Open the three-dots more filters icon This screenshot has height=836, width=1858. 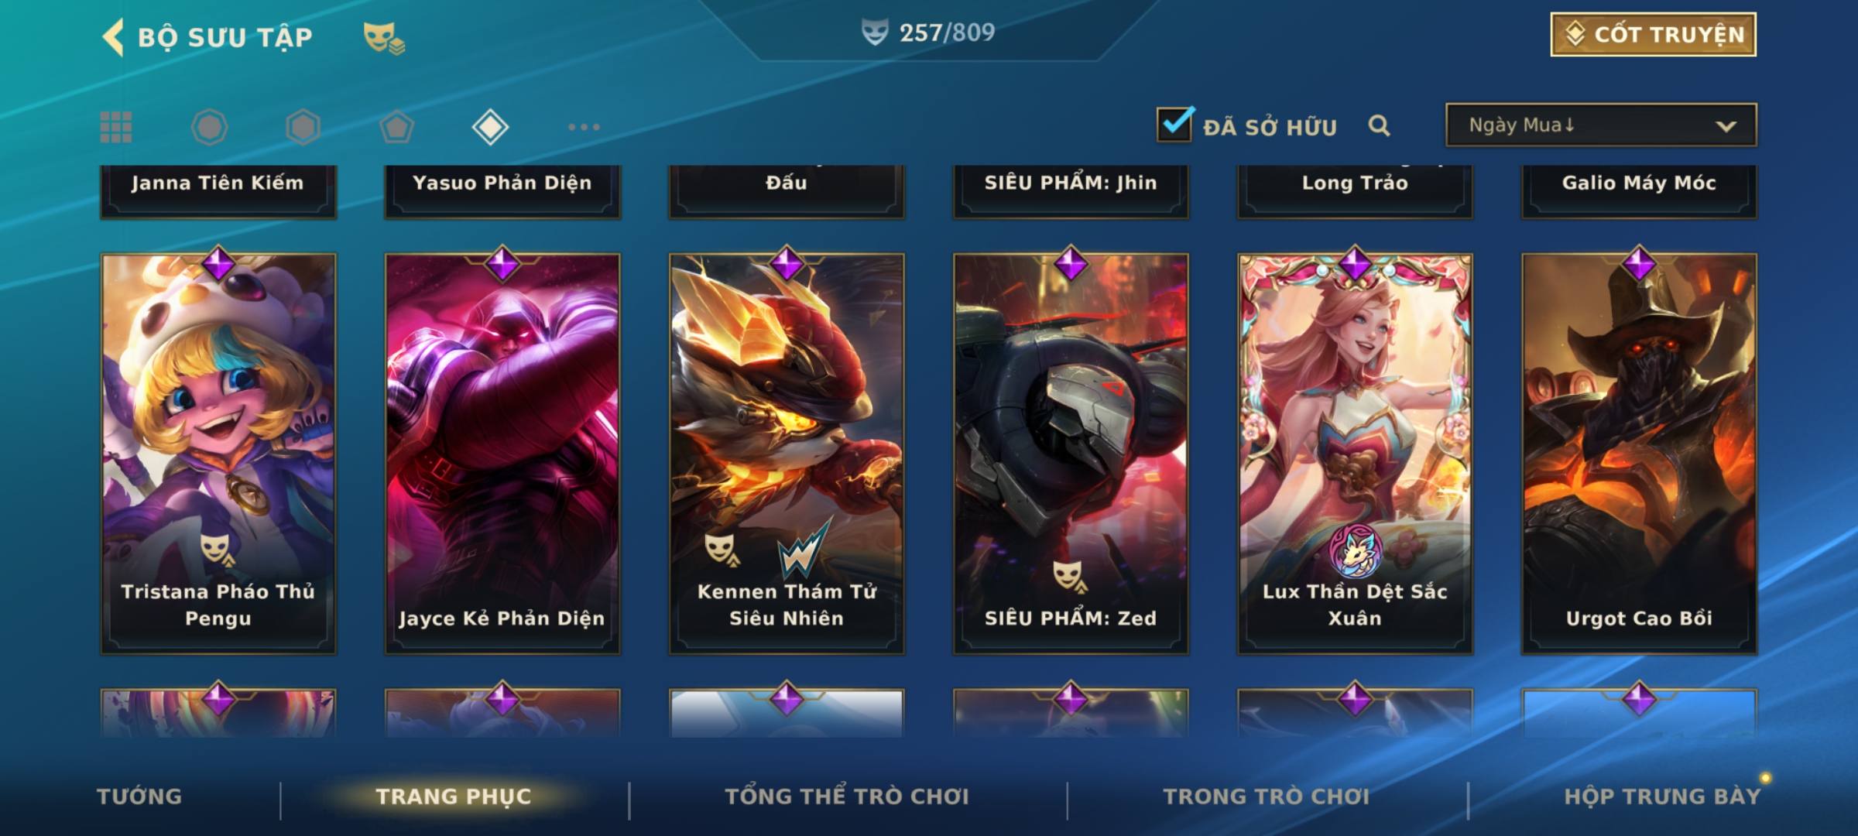pos(584,127)
